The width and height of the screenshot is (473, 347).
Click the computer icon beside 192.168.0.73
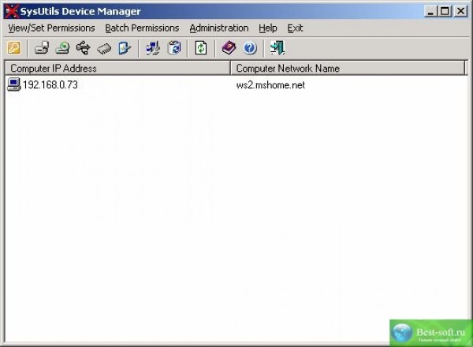14,84
